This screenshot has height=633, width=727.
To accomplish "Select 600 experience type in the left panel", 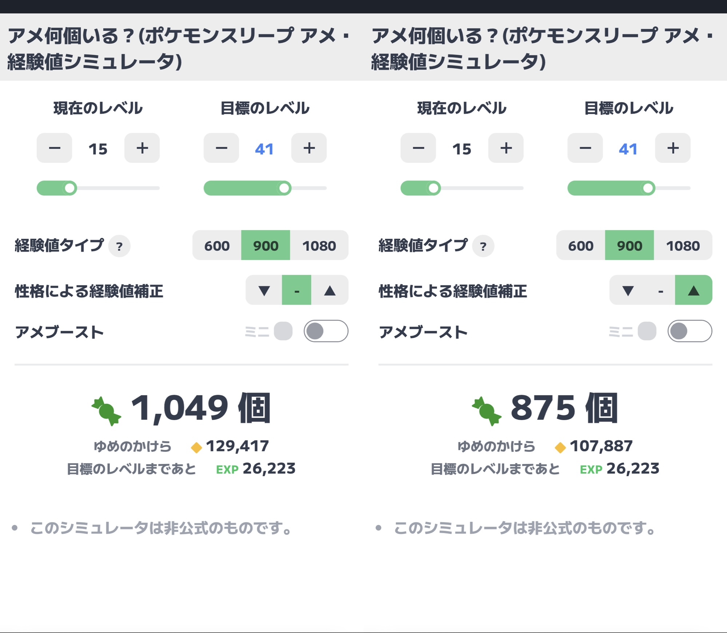I will pos(217,245).
